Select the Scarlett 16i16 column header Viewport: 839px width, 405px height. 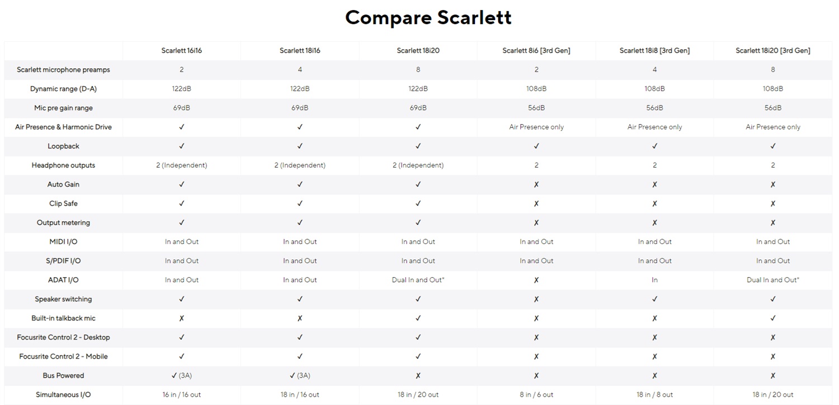click(182, 51)
